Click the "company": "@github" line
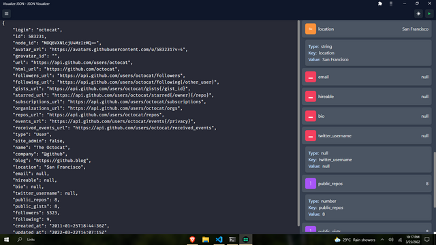 (x=40, y=154)
